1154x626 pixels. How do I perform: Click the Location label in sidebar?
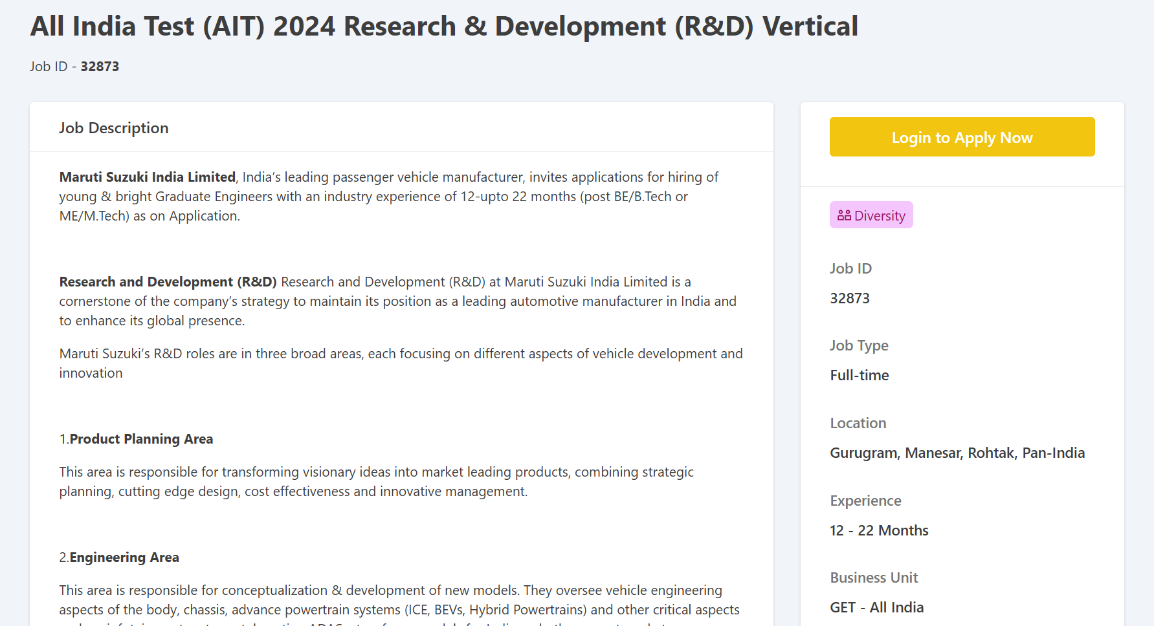tap(858, 423)
